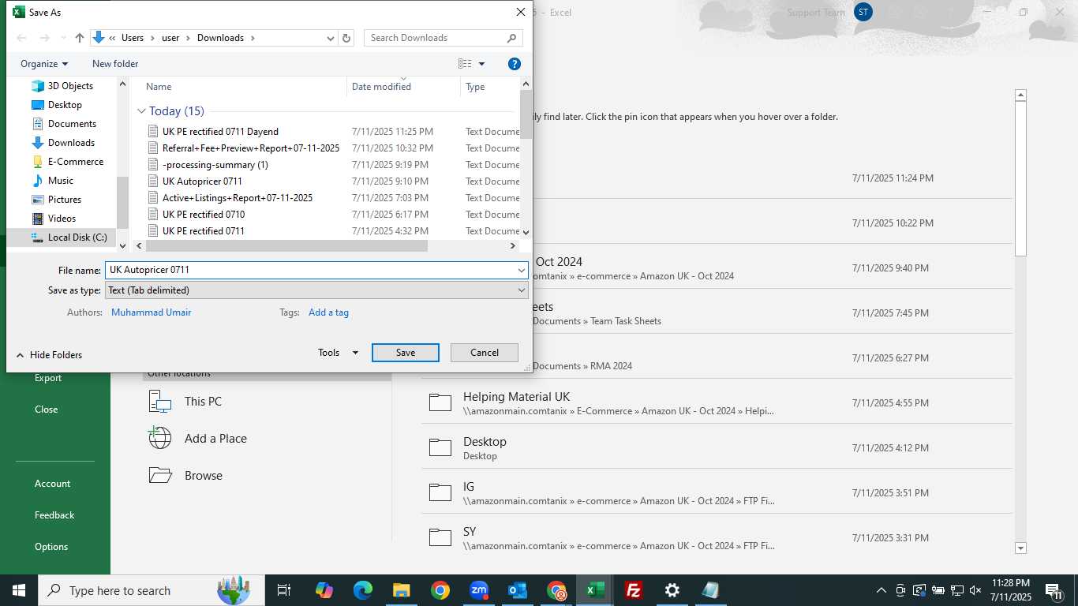Collapse folders with Hide Folders

(x=49, y=355)
